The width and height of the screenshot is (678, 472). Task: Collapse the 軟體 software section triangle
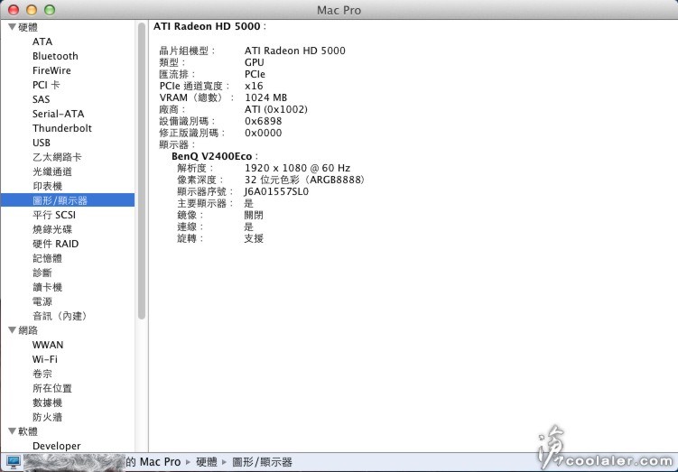[12, 431]
